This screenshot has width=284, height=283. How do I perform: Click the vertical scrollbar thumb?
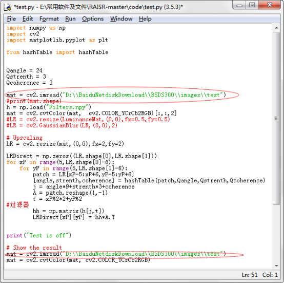pyautogui.click(x=276, y=119)
